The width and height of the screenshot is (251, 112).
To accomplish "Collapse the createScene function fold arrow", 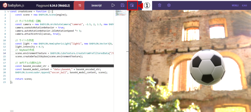I will 8,11.
